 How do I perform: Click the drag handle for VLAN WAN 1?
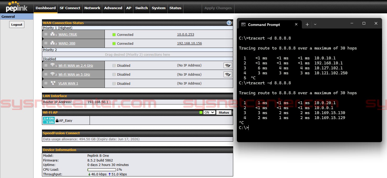point(46,83)
